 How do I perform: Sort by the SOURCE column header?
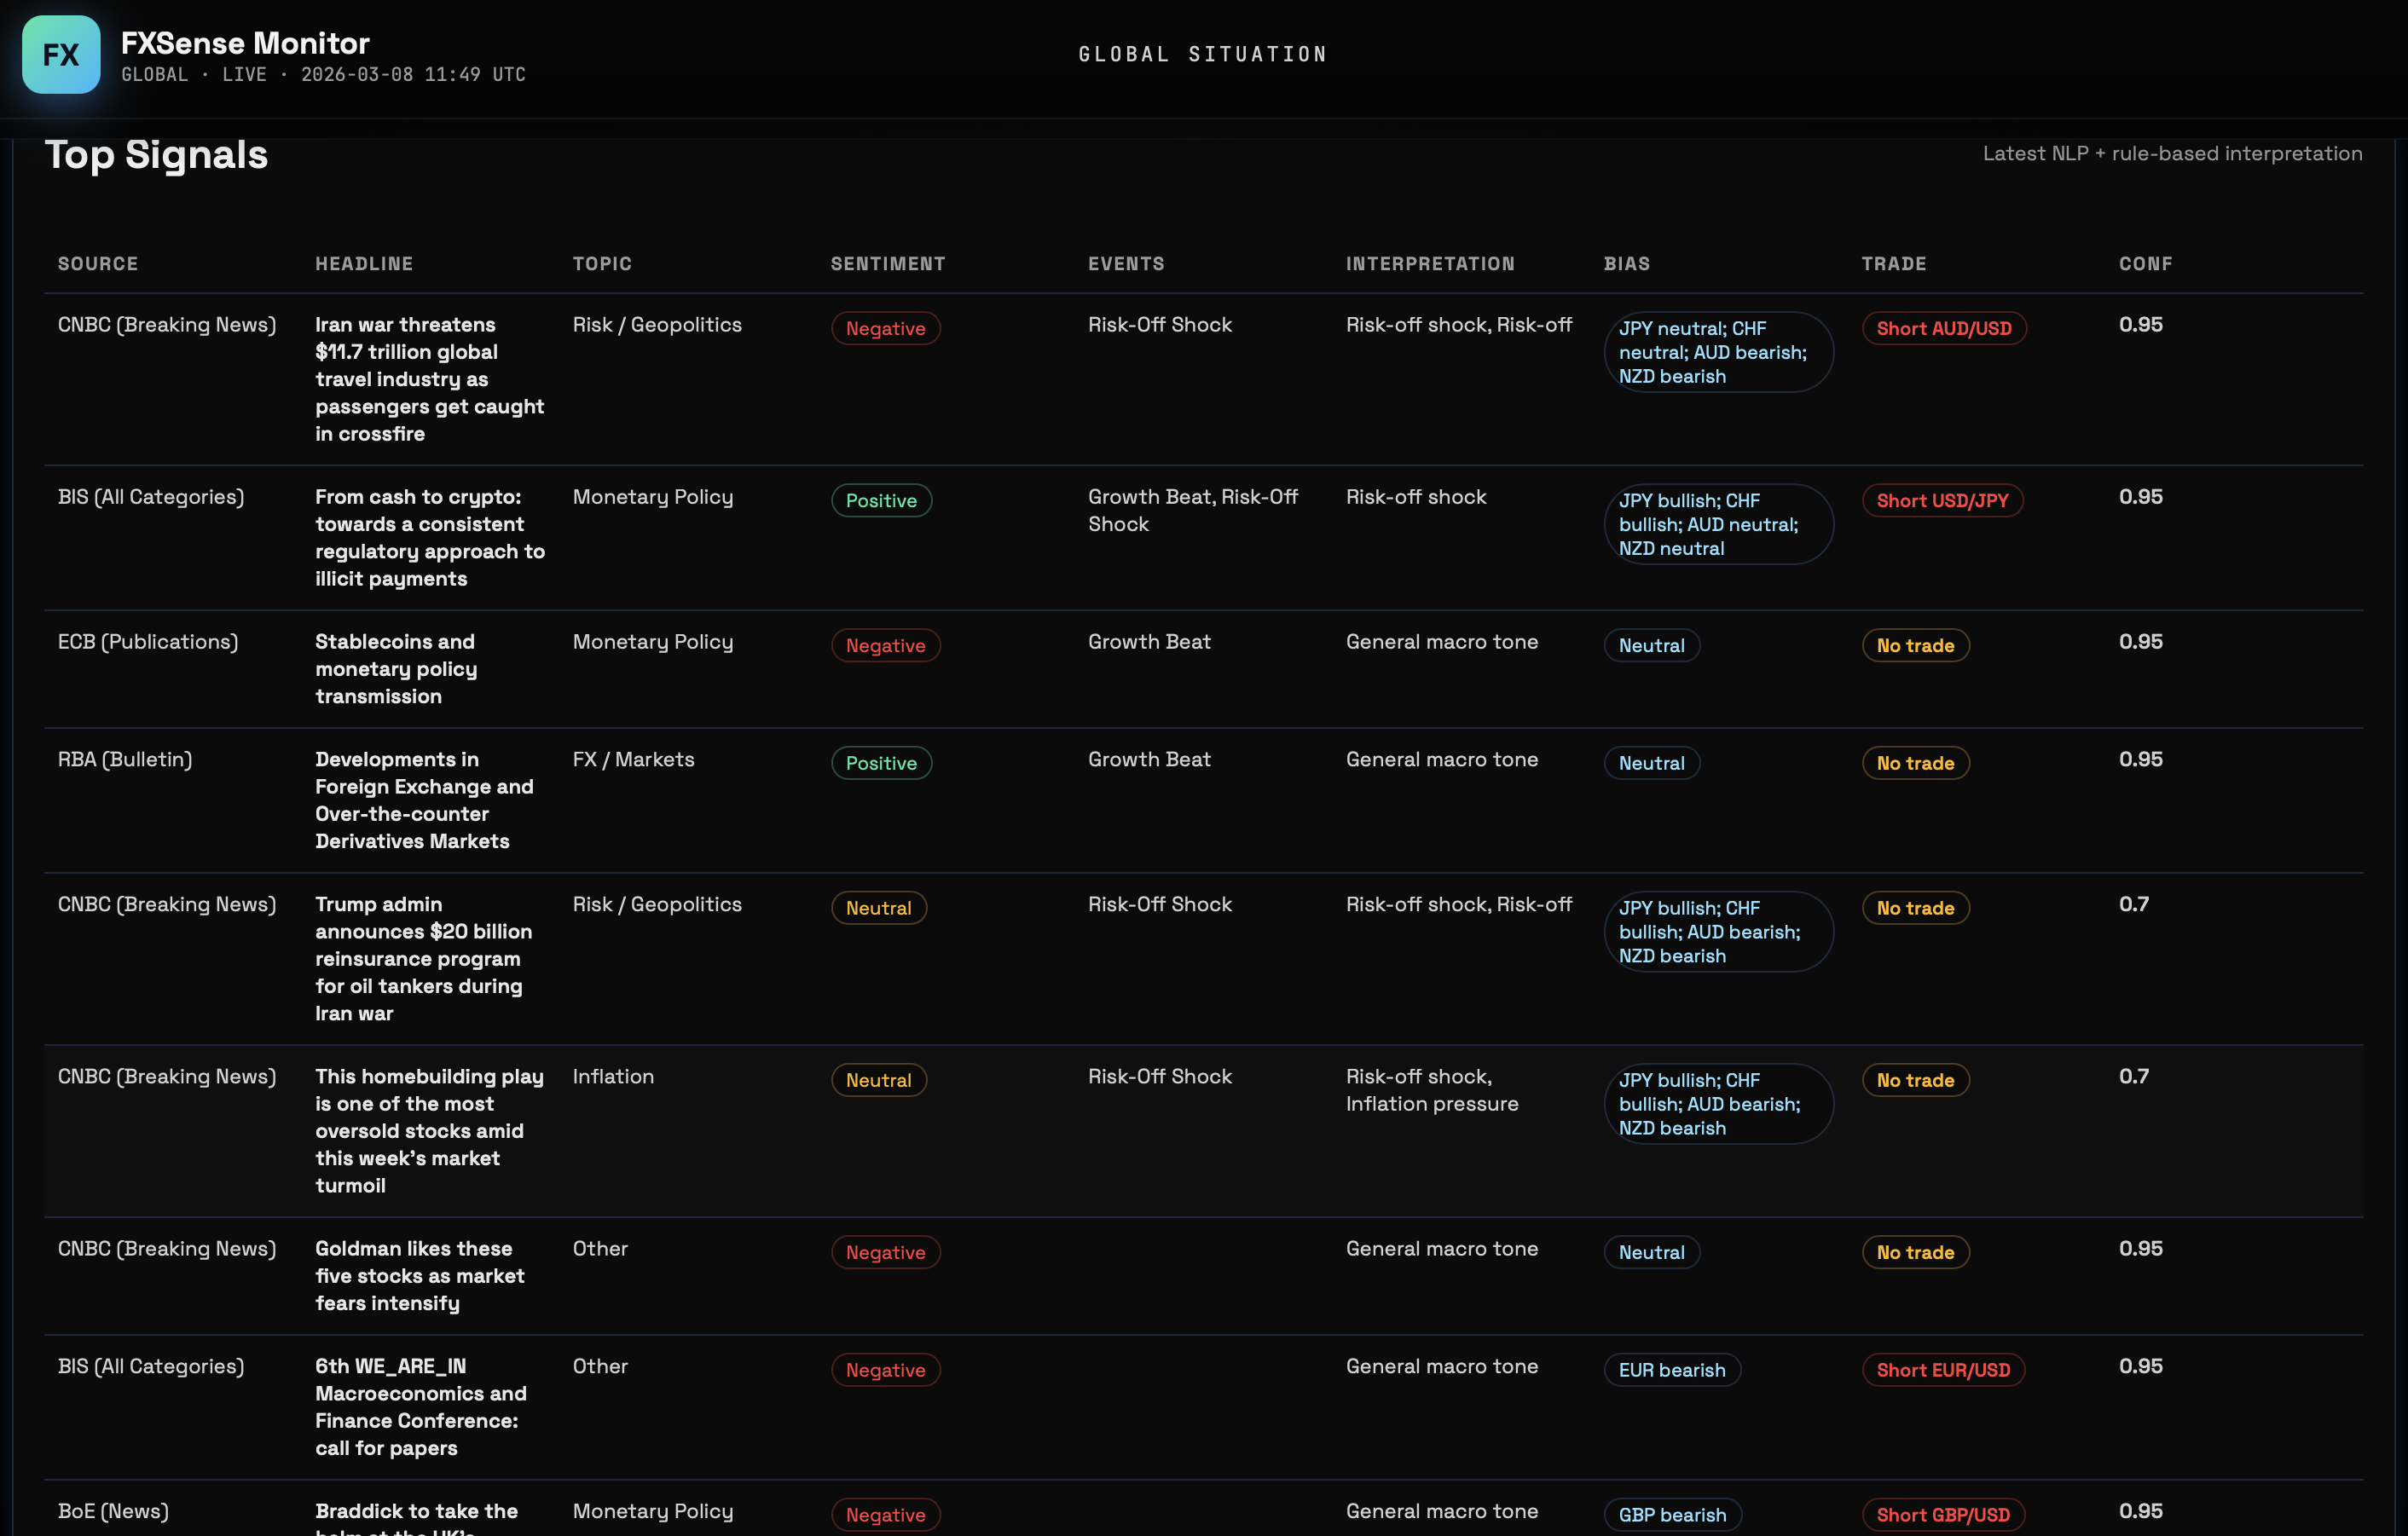(98, 264)
